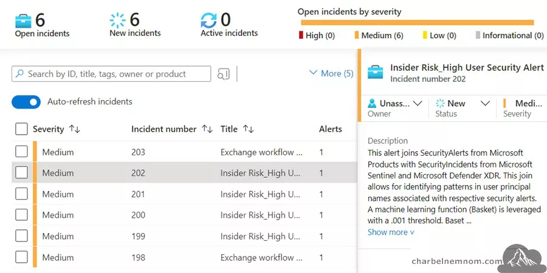This screenshot has height=273, width=547.
Task: Check the box for incident 198
Action: coord(21,257)
